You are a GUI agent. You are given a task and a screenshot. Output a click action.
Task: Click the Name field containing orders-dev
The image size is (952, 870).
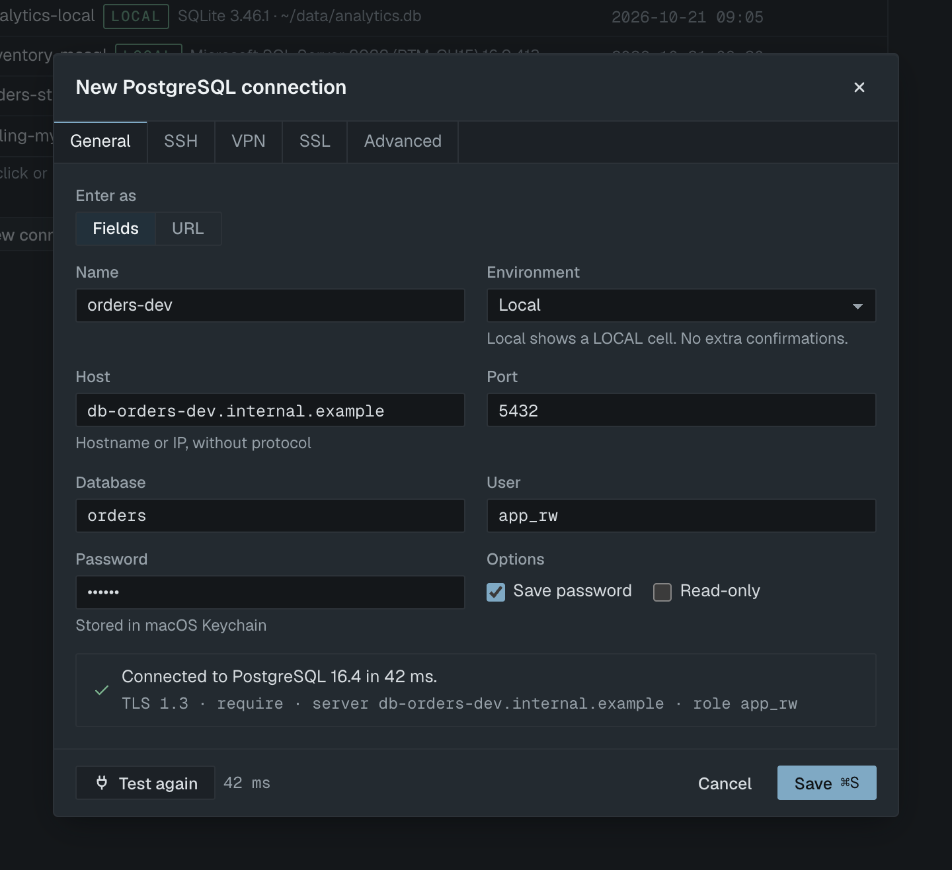coord(270,305)
